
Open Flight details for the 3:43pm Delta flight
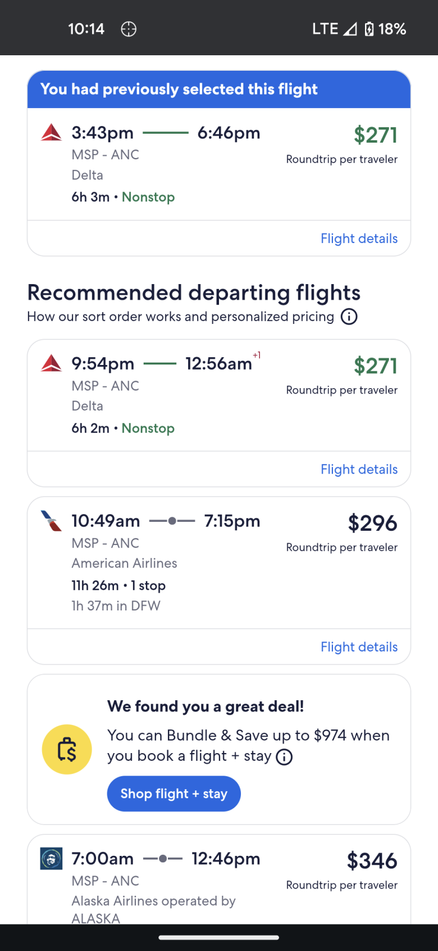pyautogui.click(x=359, y=238)
